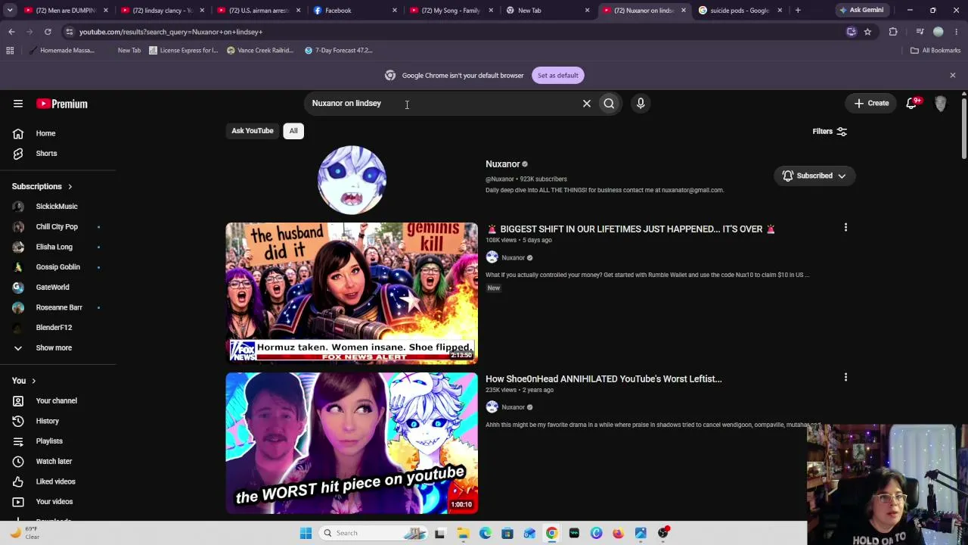Switch to the U.S. airman tab
968x545 pixels.
tap(259, 11)
